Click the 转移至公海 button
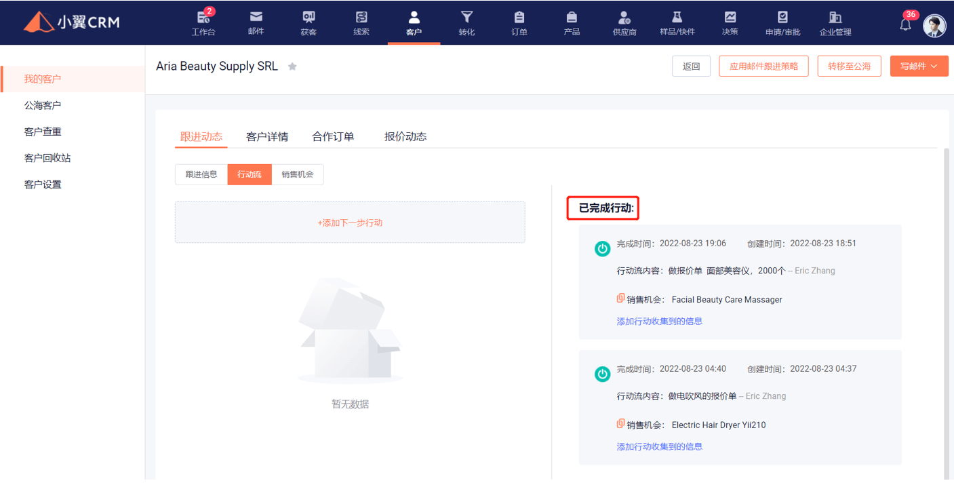 (849, 66)
